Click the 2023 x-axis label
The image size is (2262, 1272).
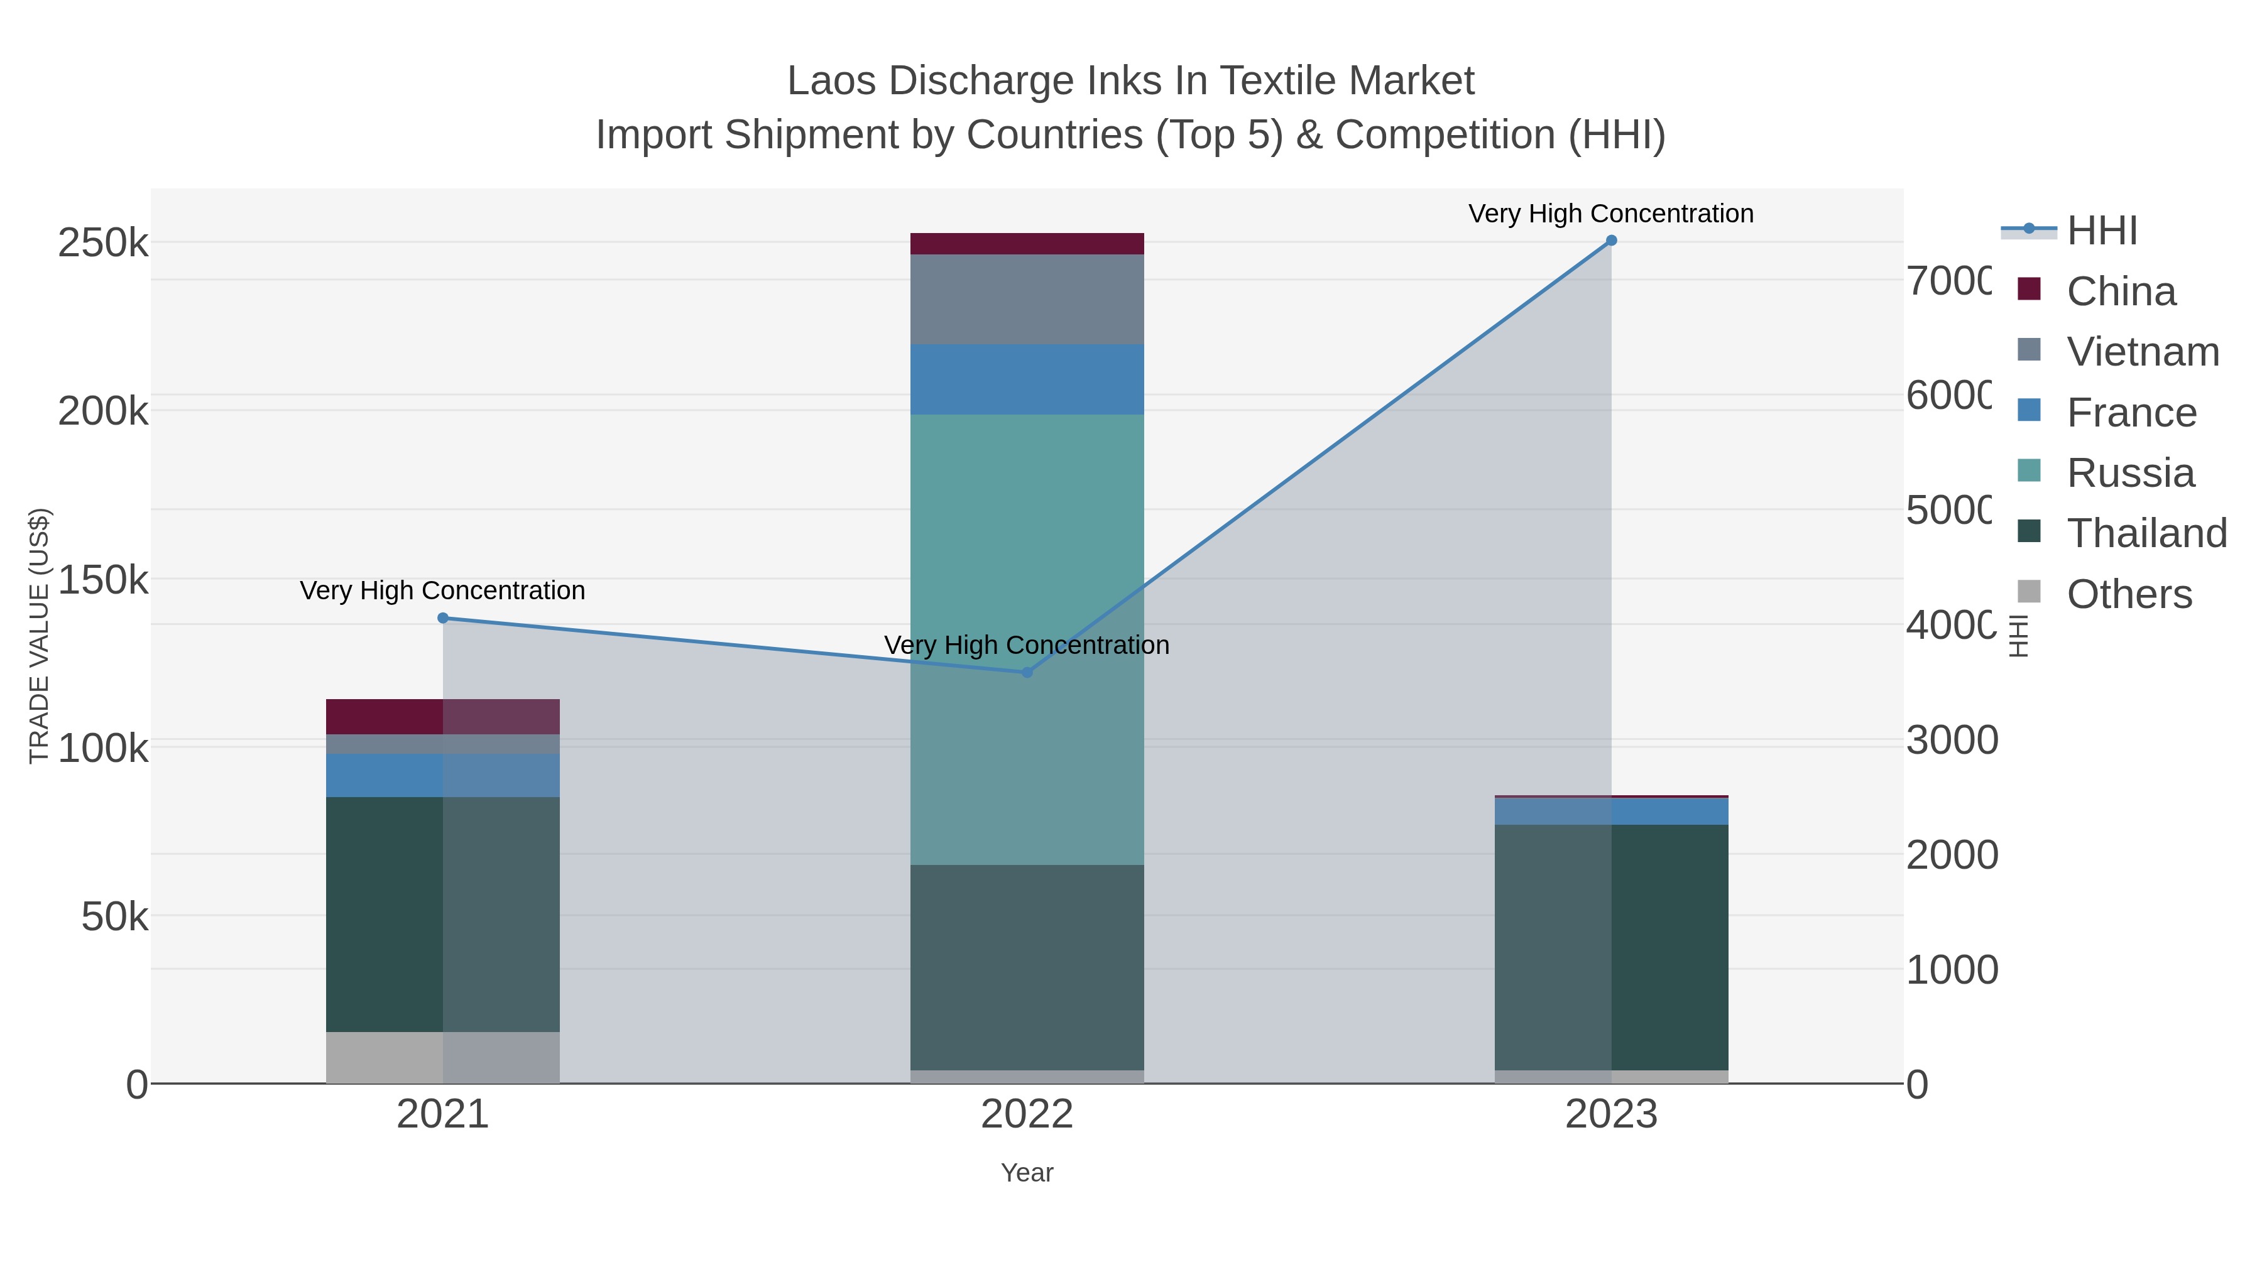1611,1114
